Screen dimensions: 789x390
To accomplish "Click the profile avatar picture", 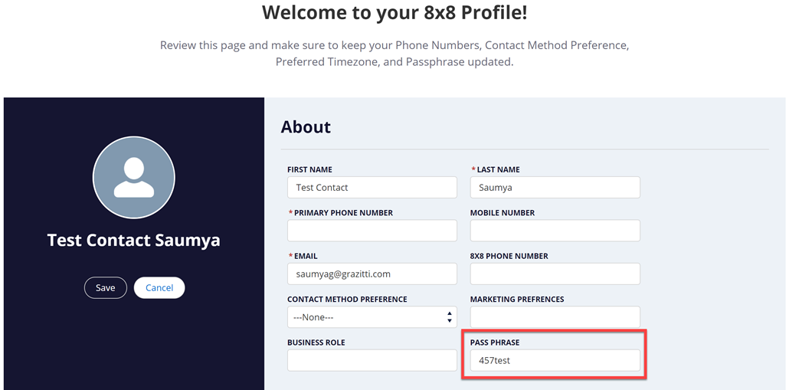I will point(134,177).
